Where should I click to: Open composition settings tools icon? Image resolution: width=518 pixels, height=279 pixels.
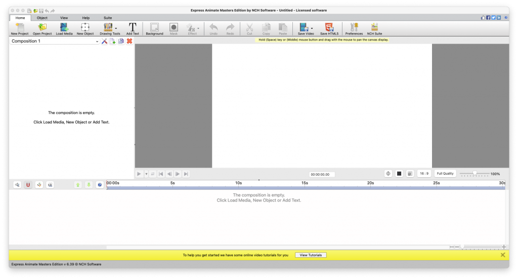pos(104,41)
